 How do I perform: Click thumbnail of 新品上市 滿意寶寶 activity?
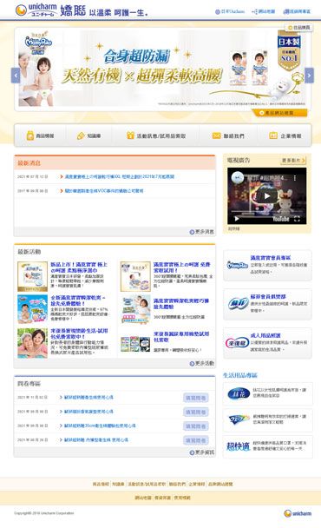(32, 276)
